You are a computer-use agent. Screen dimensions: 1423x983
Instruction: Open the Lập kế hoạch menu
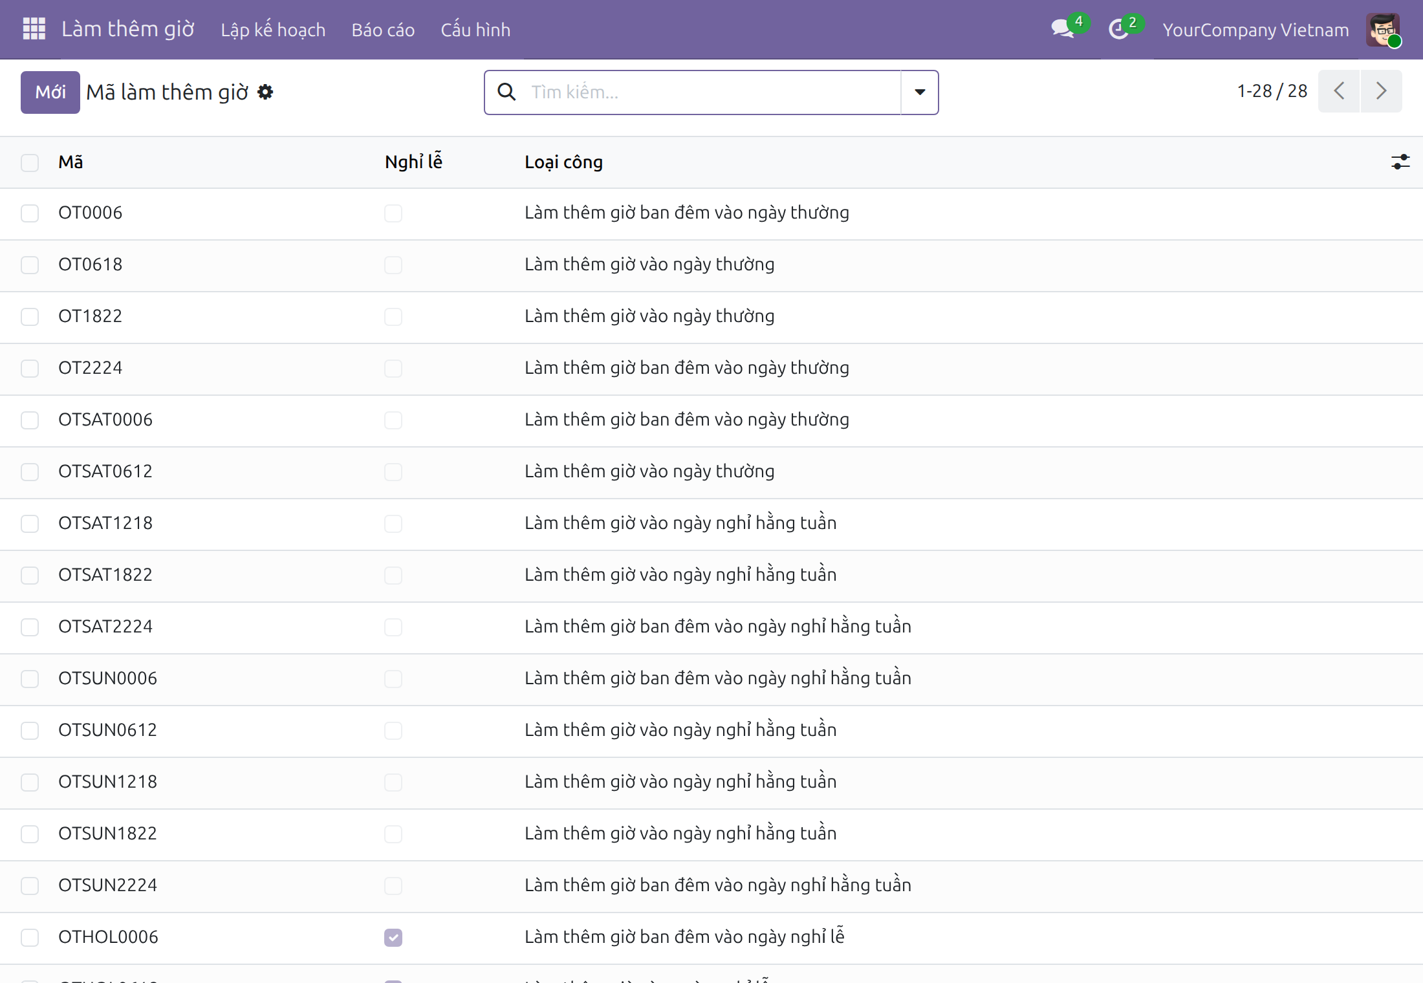tap(273, 30)
